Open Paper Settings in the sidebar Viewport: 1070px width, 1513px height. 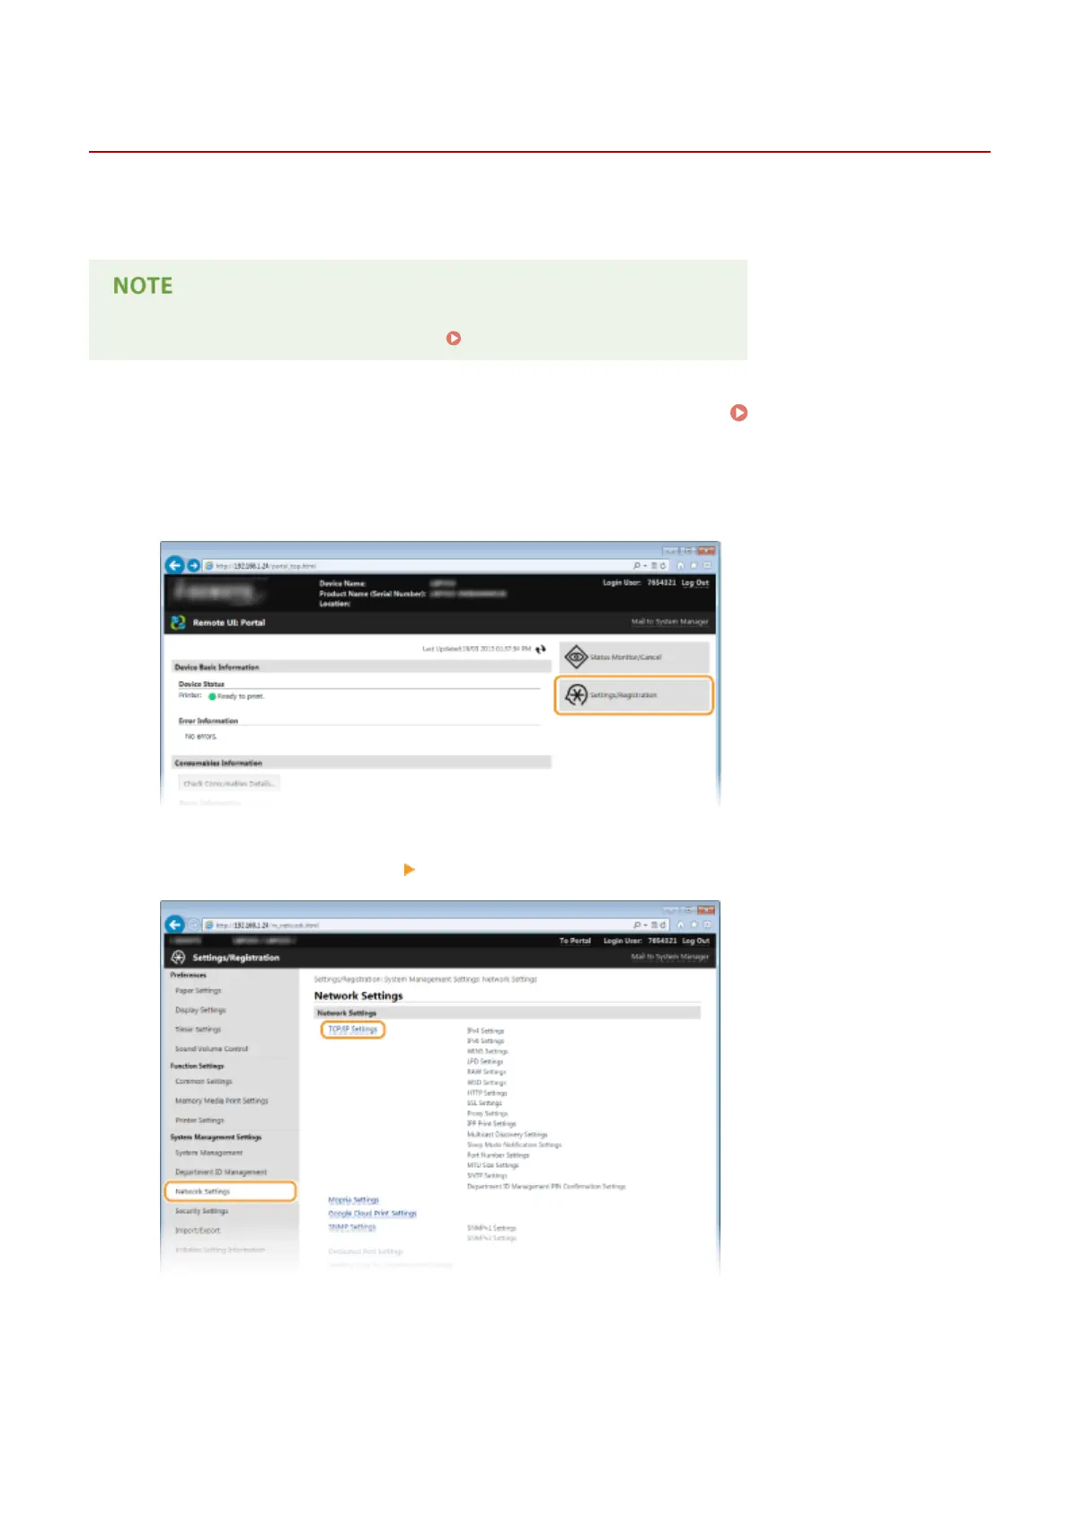[x=199, y=991]
